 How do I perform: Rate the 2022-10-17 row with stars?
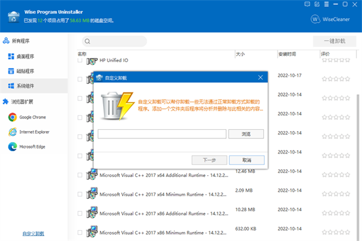tap(336, 79)
